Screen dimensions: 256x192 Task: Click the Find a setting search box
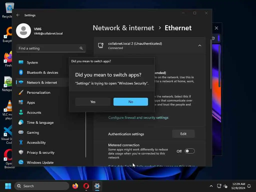[51, 48]
